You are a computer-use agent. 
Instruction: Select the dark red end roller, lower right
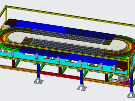[122, 65]
